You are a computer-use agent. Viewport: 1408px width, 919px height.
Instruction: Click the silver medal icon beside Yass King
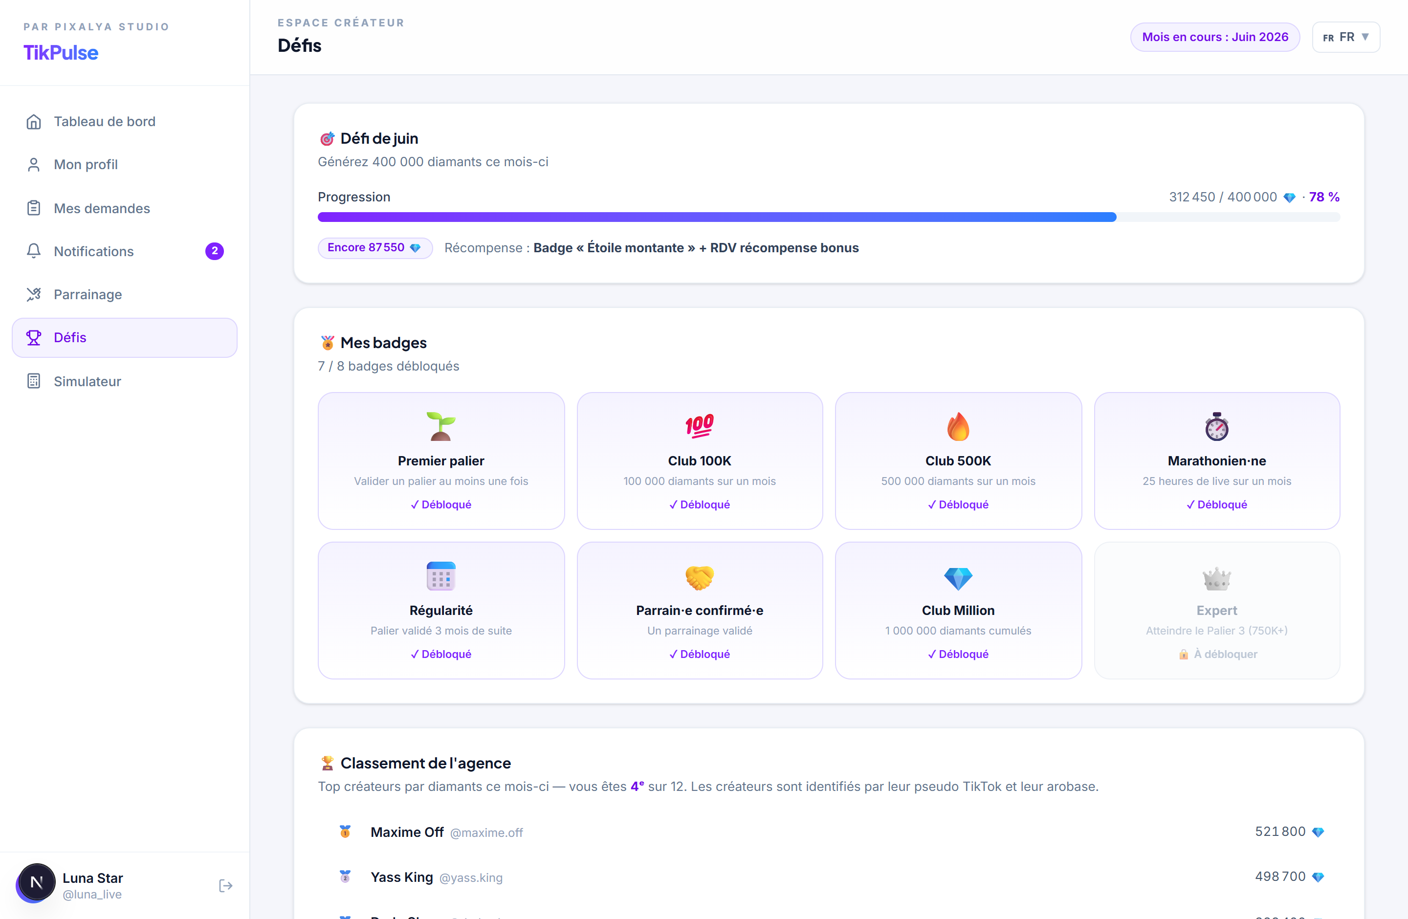coord(345,876)
